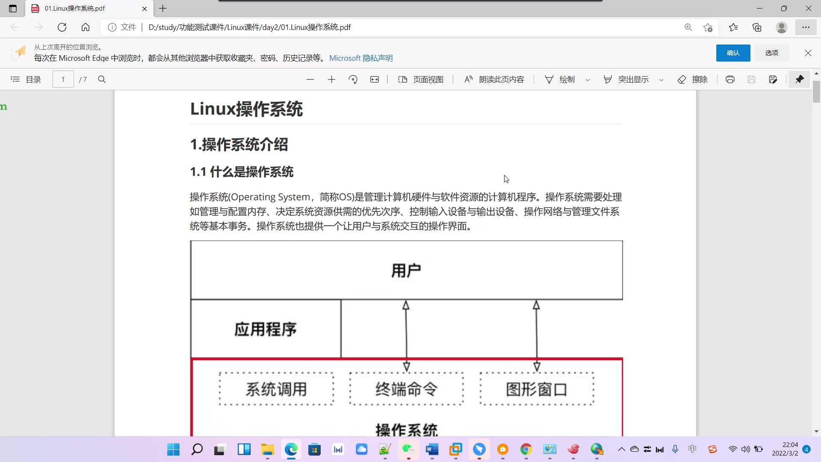Open the zoom magnifier in address bar
This screenshot has height=462, width=821.
coord(688,27)
